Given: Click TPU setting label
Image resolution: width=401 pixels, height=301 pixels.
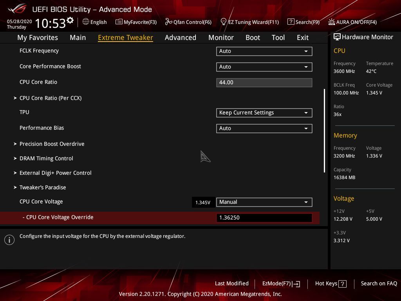Looking at the screenshot, I should tap(24, 112).
